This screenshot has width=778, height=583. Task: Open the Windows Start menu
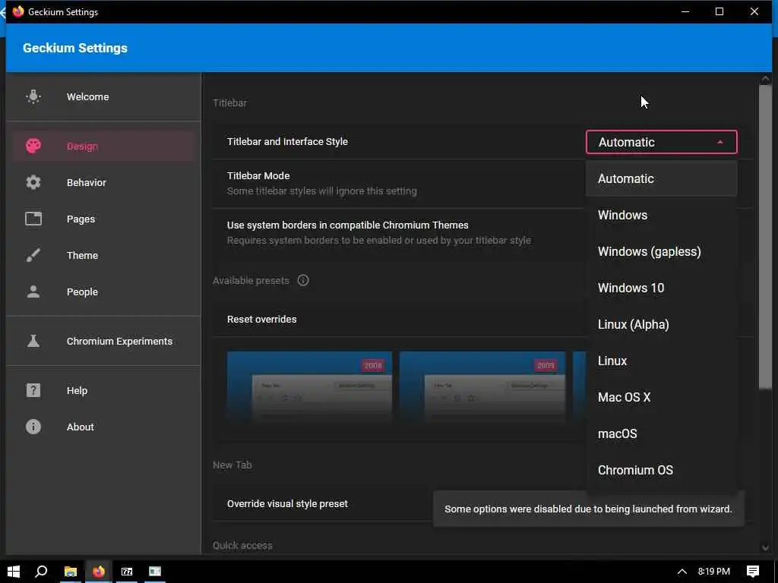(14, 571)
